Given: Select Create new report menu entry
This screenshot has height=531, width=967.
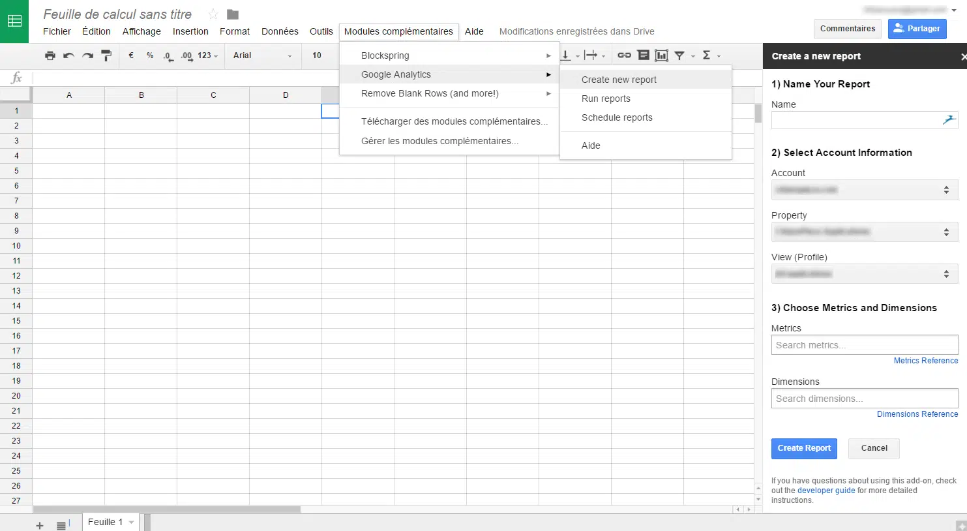Looking at the screenshot, I should [619, 80].
